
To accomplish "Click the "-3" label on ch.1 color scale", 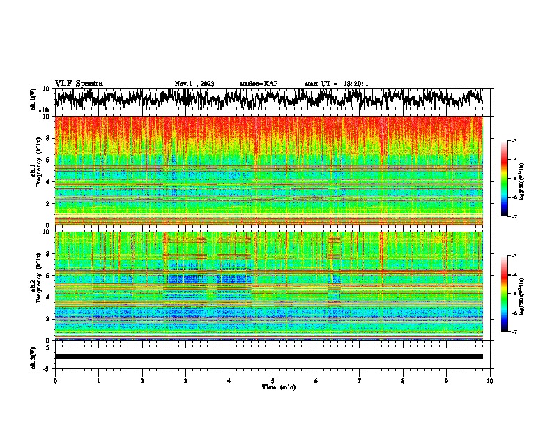I will point(514,141).
